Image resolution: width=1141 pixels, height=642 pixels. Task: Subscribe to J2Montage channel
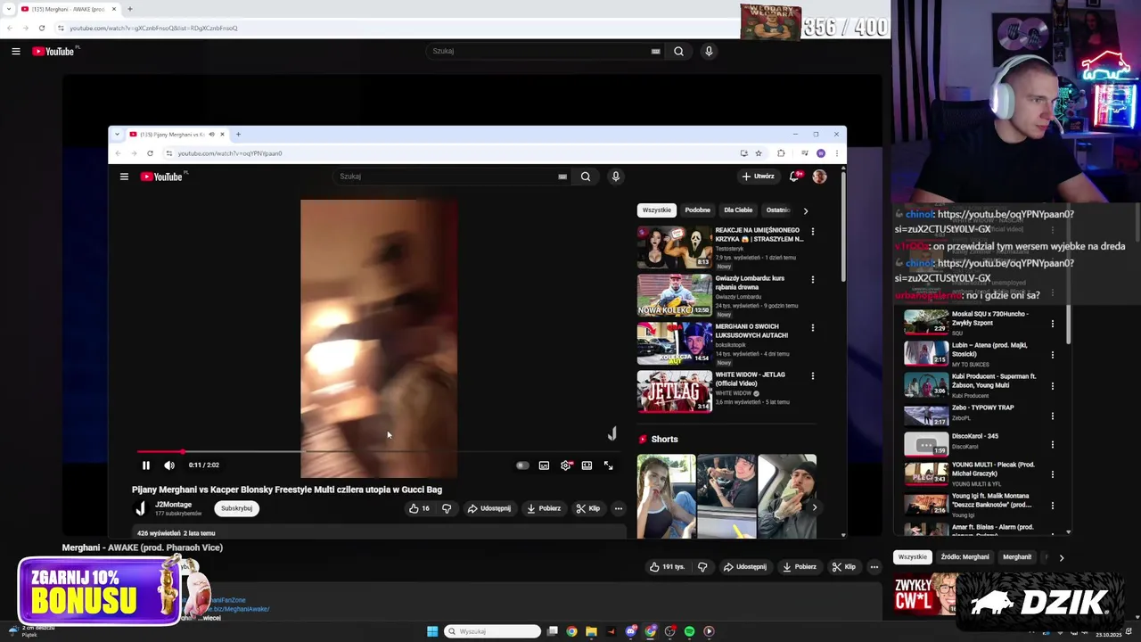click(x=236, y=508)
